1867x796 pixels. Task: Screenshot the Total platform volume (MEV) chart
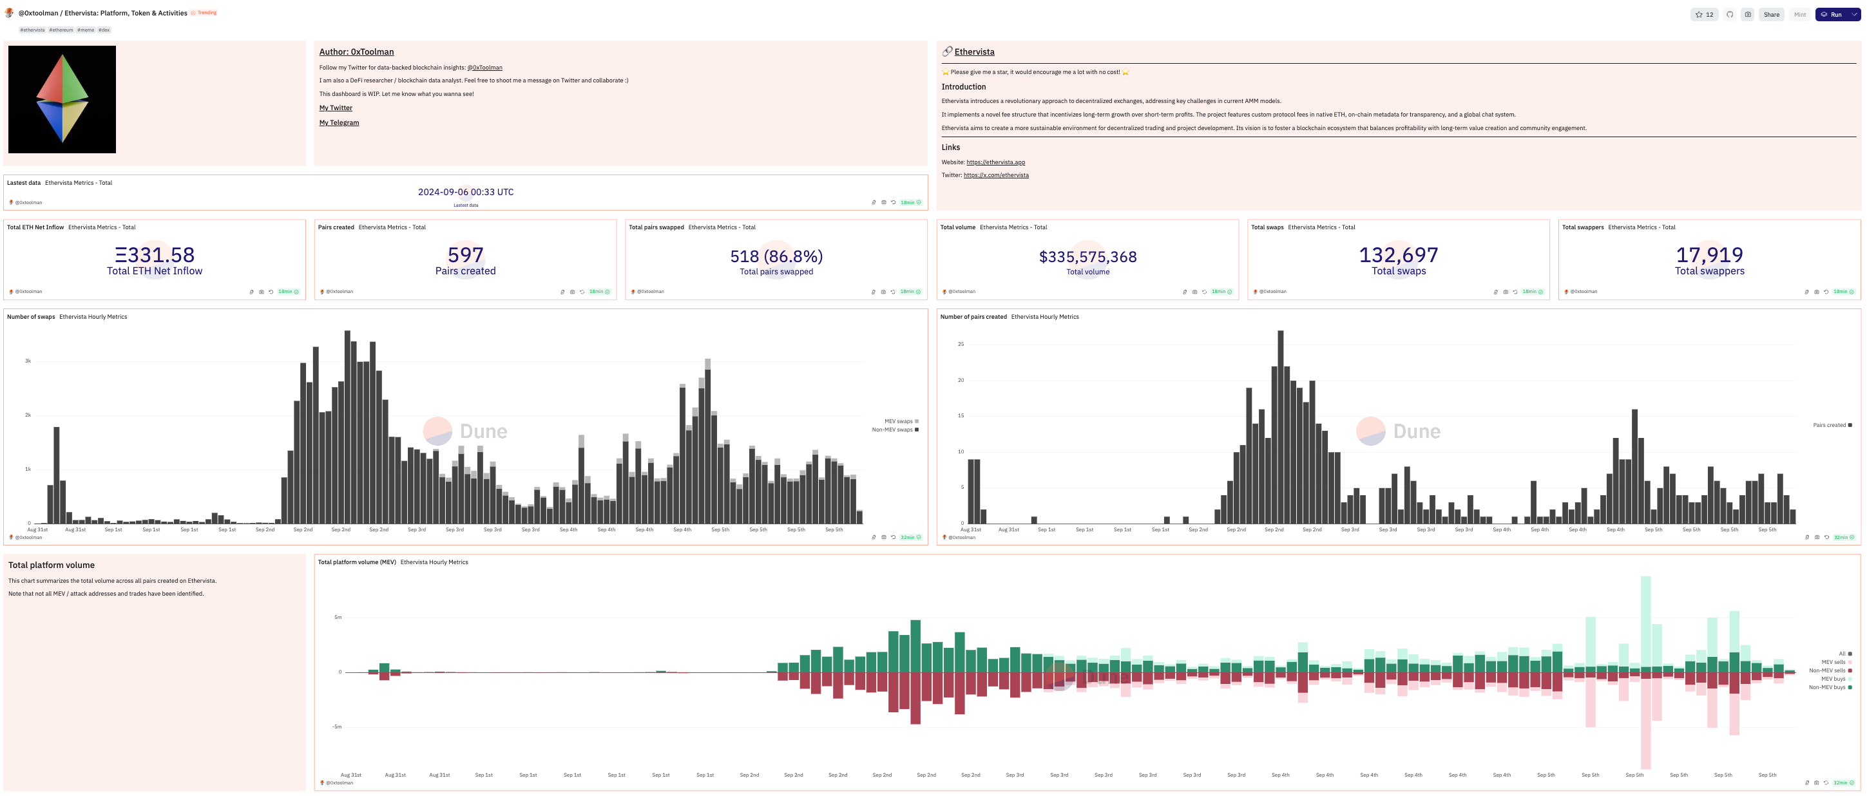click(x=1816, y=783)
